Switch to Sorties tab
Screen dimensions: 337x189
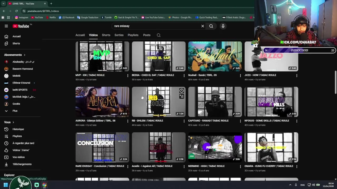tap(119, 35)
